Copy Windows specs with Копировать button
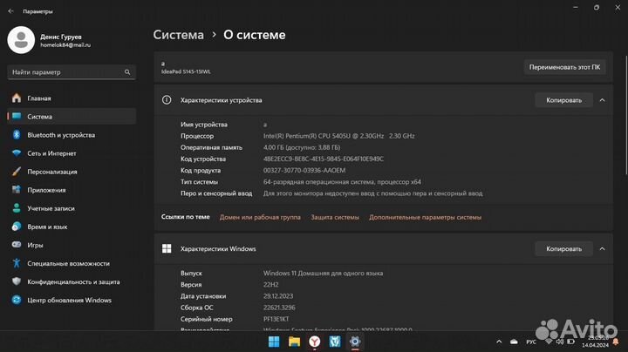628x352 pixels. pyautogui.click(x=564, y=249)
